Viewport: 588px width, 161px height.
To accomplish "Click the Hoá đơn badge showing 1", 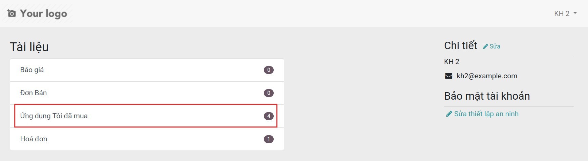I will pyautogui.click(x=269, y=139).
